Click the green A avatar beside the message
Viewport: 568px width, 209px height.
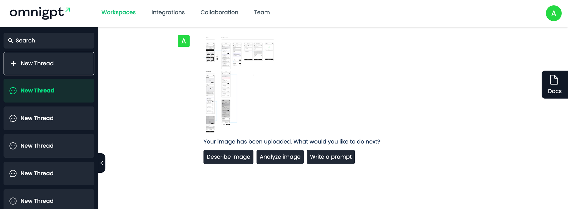pyautogui.click(x=183, y=41)
